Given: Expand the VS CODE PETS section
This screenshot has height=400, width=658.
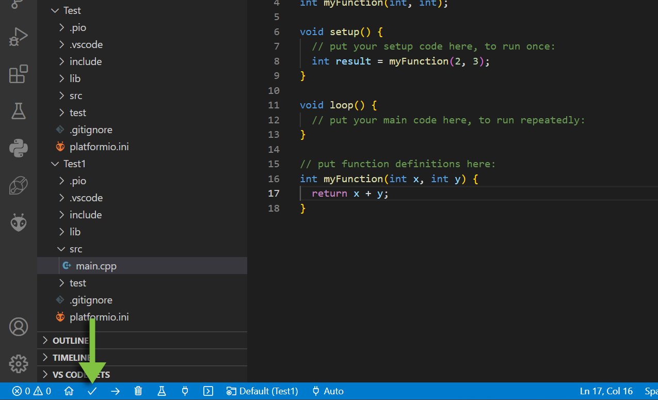Looking at the screenshot, I should coord(142,375).
